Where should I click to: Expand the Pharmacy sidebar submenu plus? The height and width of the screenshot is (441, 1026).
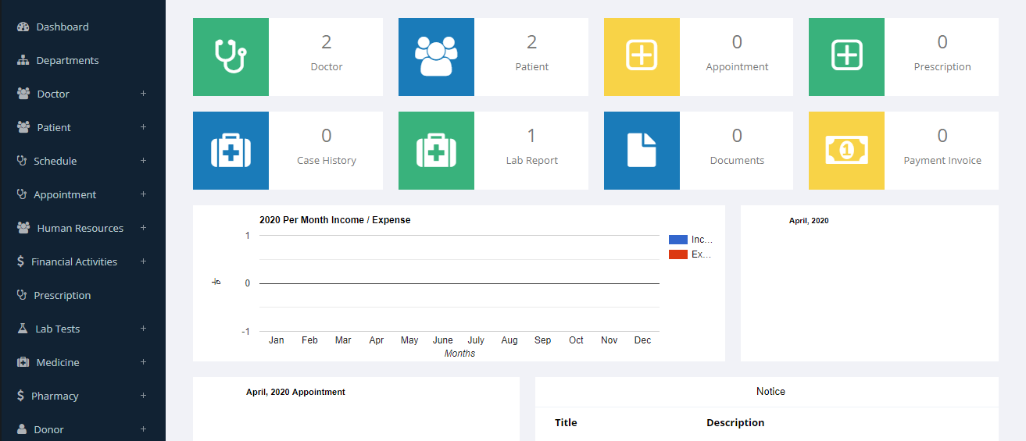143,396
